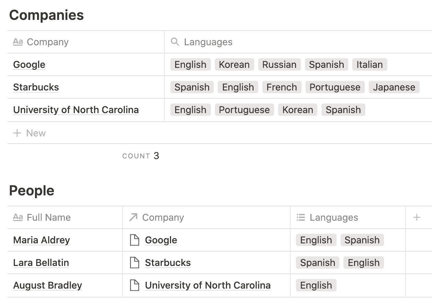Click the Italian tag in Google row

click(x=370, y=64)
